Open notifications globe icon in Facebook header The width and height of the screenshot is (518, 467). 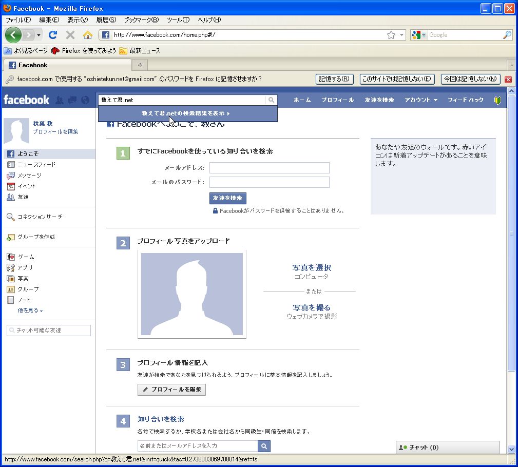[85, 100]
